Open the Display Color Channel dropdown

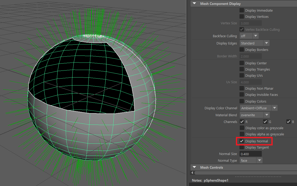(258, 108)
